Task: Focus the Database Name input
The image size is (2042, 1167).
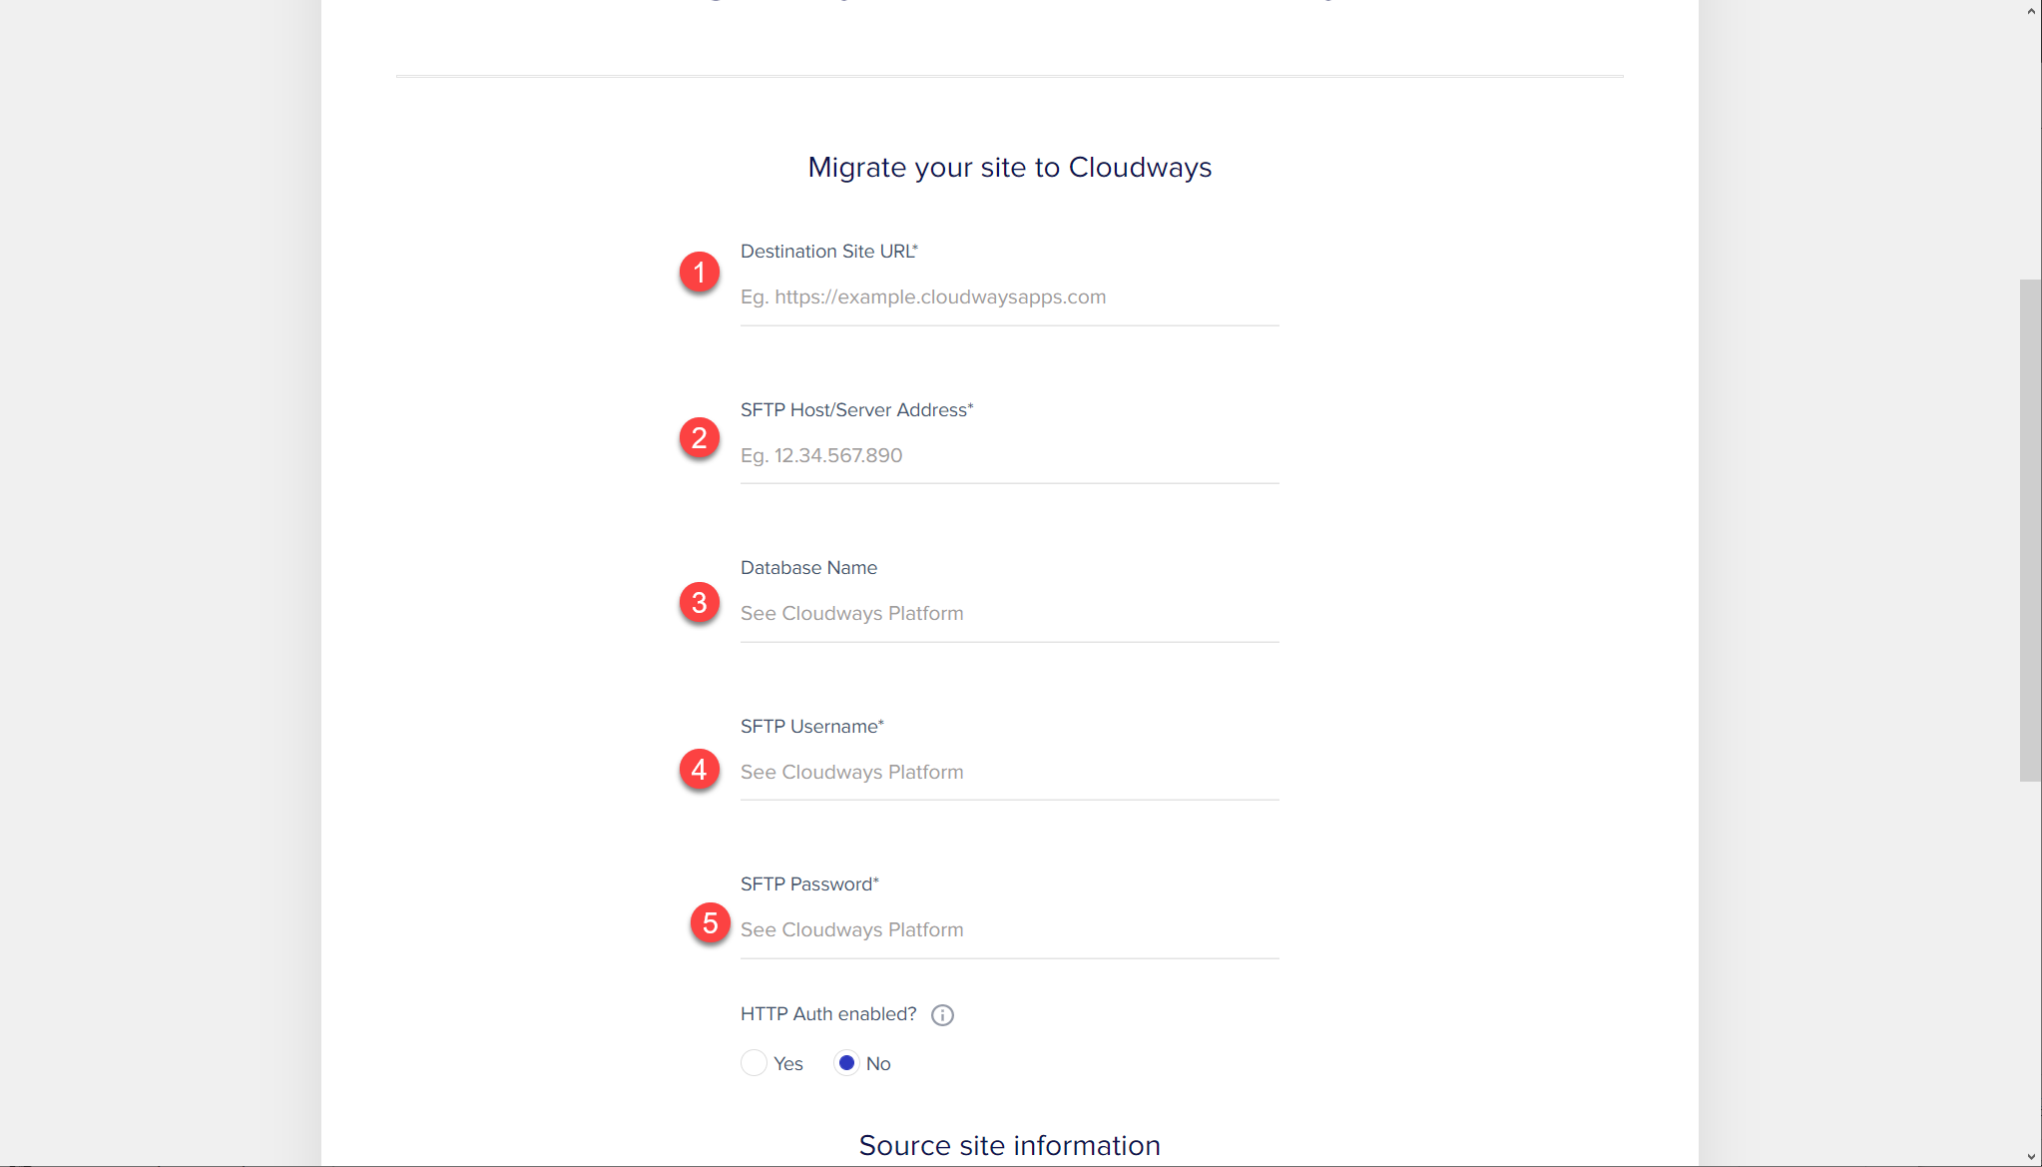Action: coord(1008,614)
